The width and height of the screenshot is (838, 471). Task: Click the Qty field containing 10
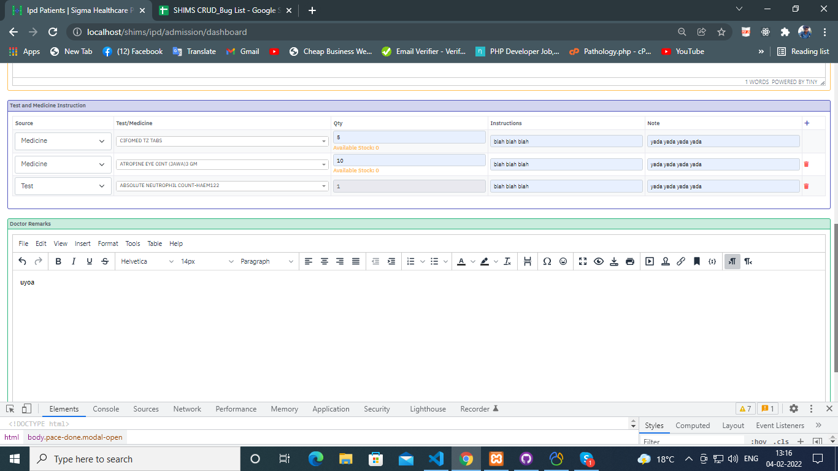(x=409, y=160)
